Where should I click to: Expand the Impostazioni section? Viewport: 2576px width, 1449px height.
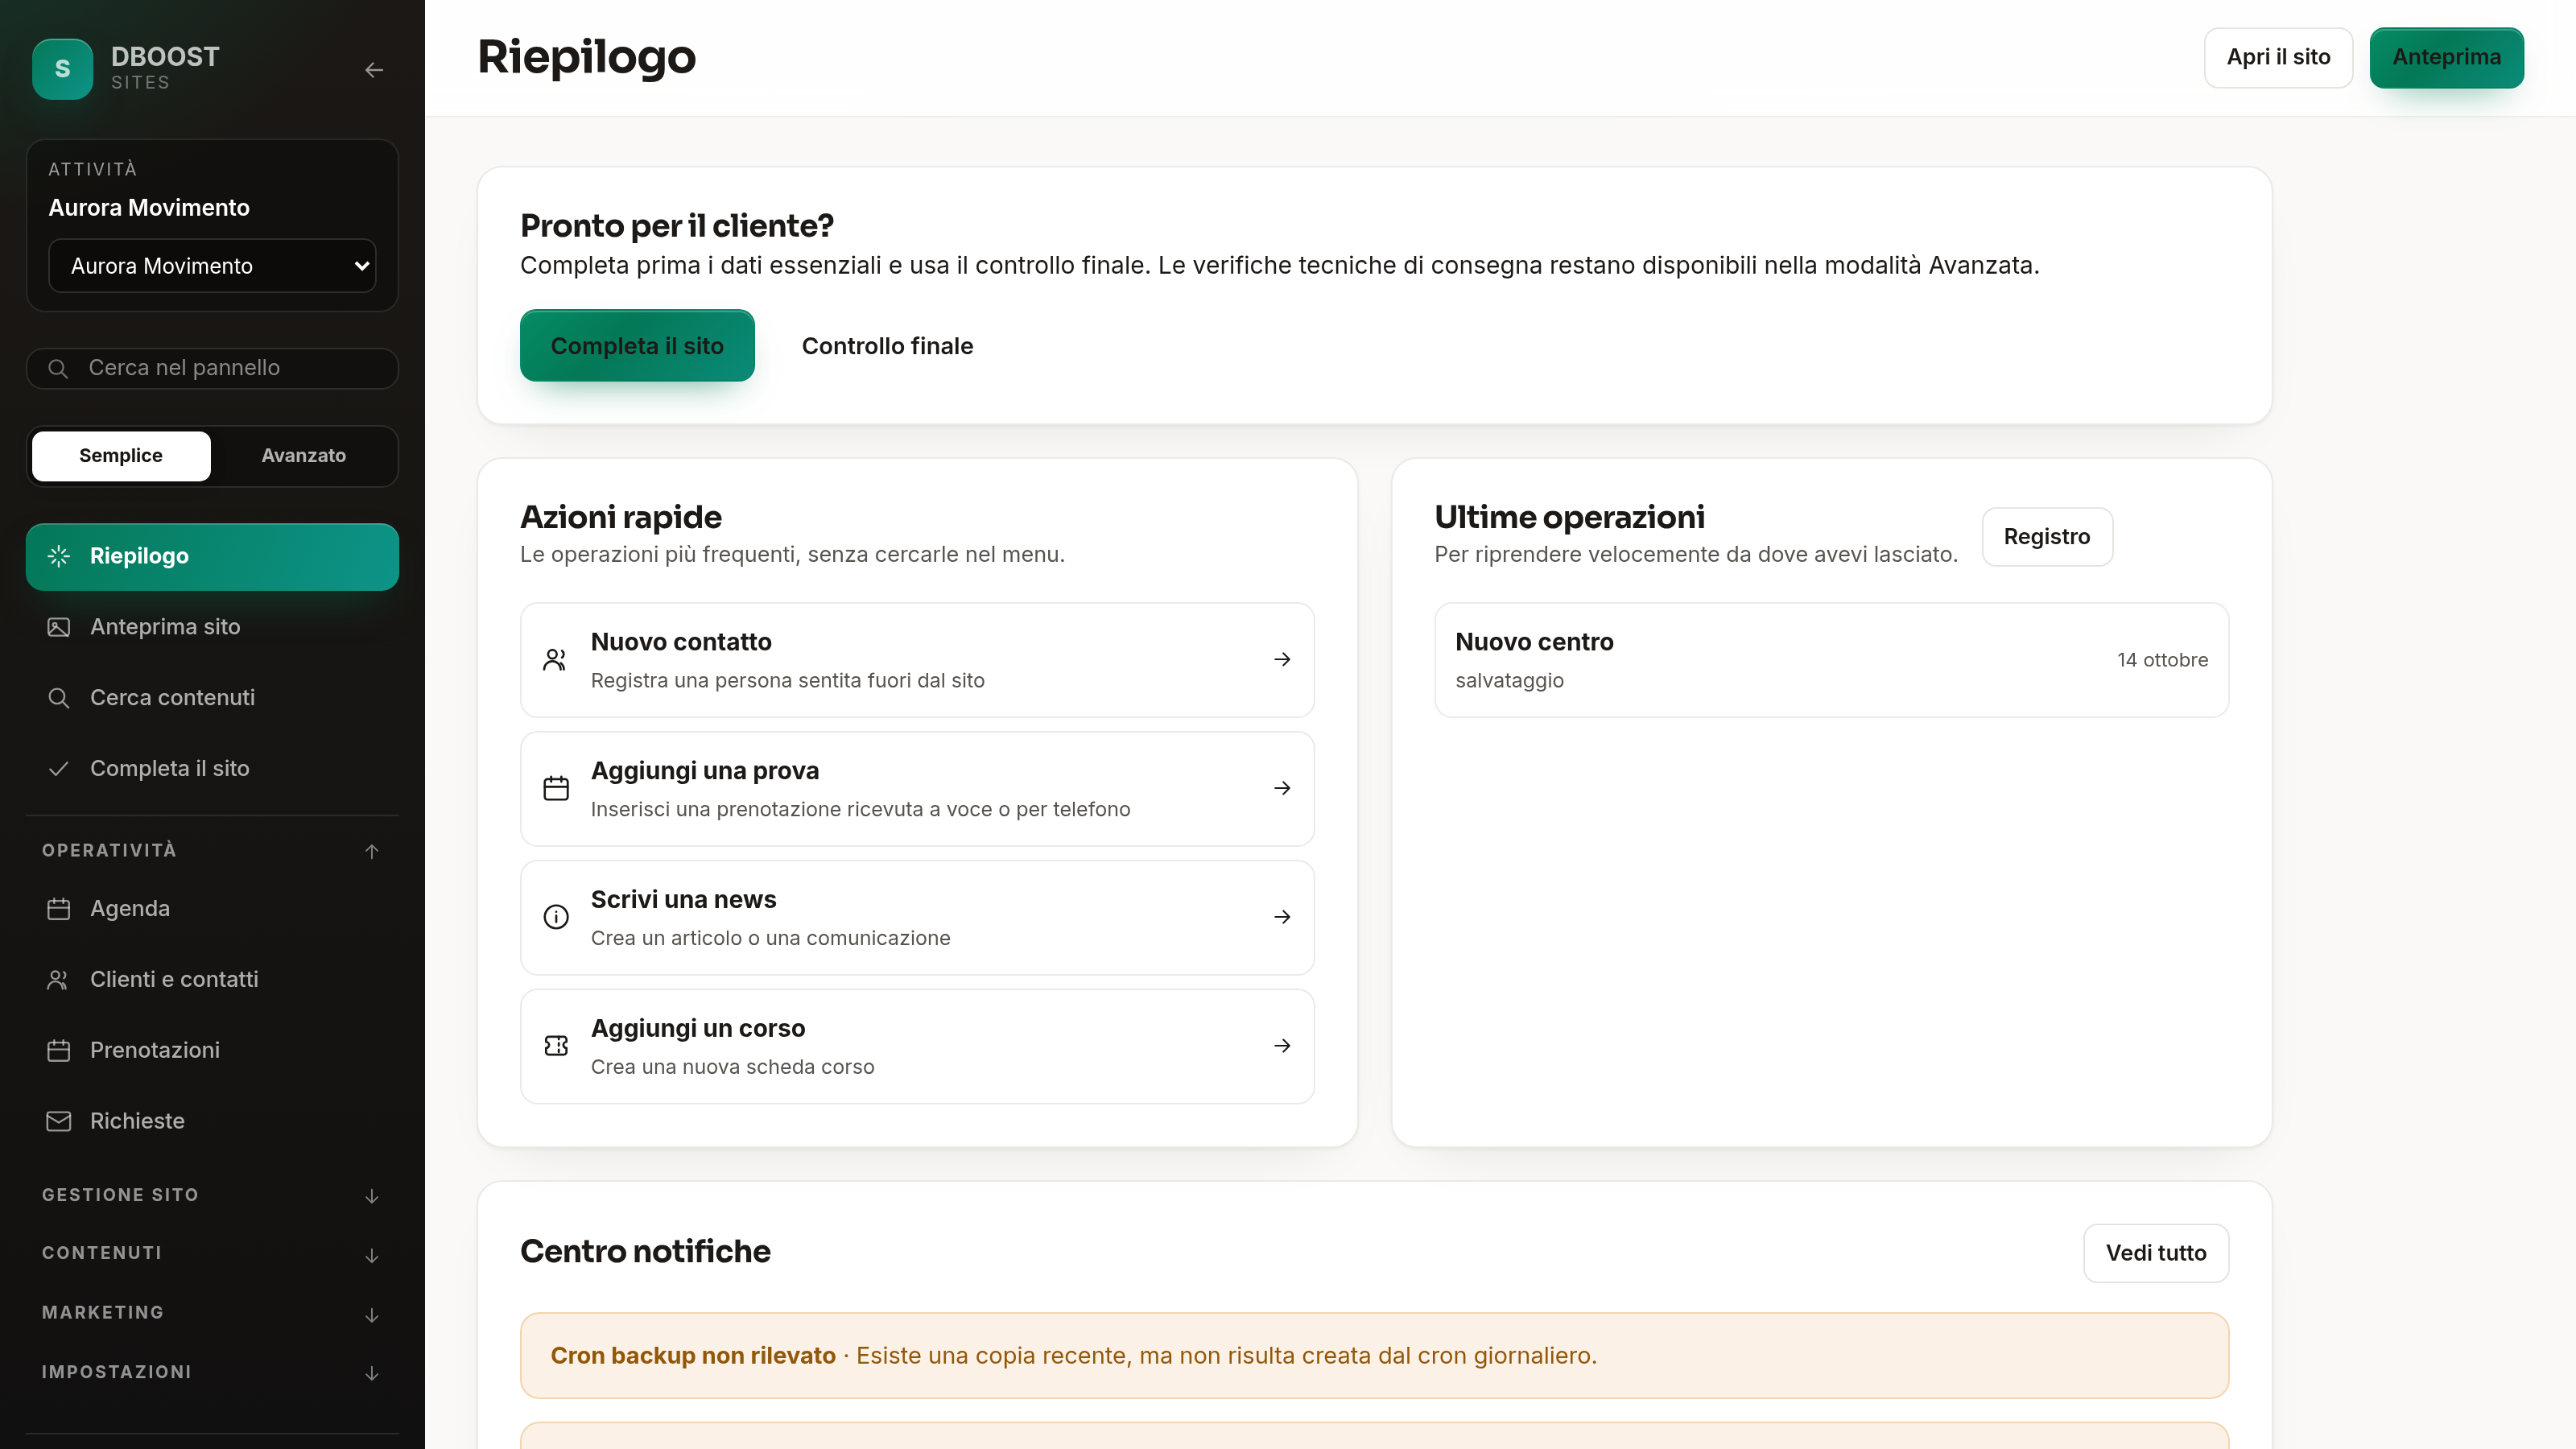(212, 1373)
